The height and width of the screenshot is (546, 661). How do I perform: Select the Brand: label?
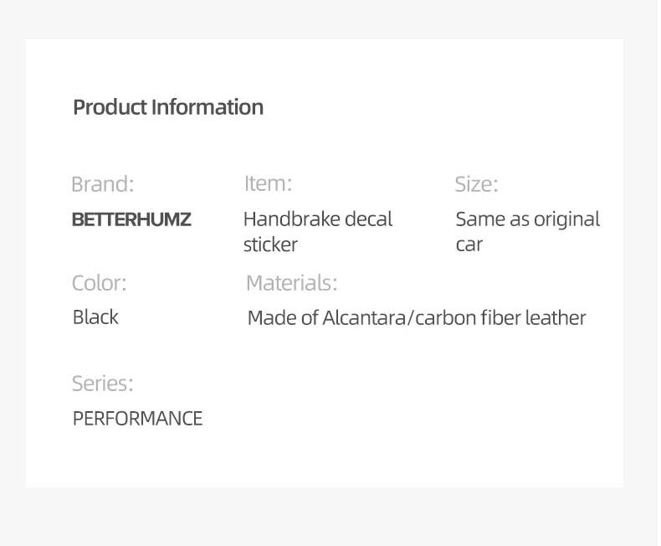(103, 184)
